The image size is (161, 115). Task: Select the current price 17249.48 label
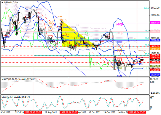tap(155, 59)
